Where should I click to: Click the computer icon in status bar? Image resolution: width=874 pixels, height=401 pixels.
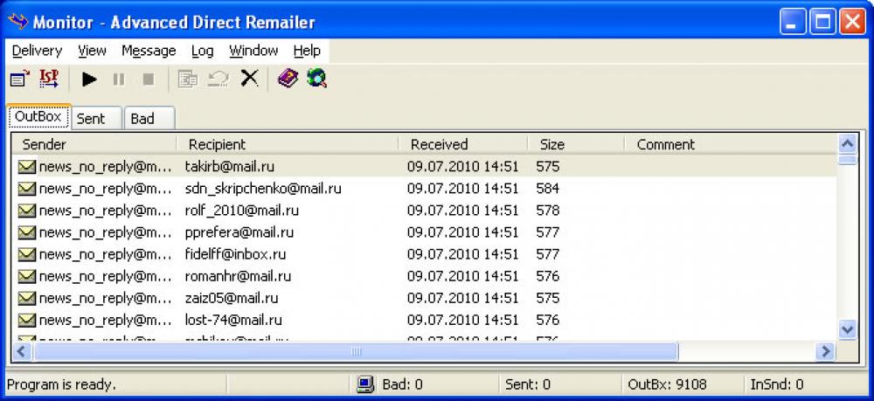point(365,384)
